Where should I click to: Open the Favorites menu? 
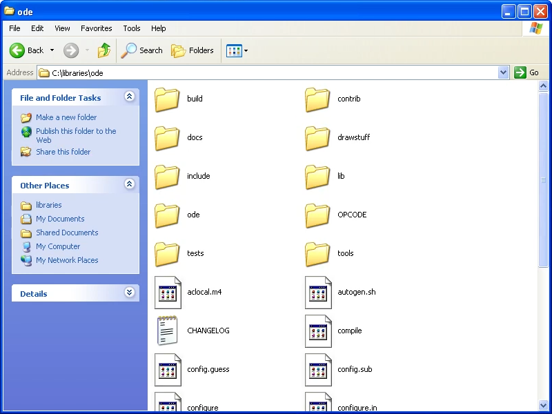pos(96,28)
